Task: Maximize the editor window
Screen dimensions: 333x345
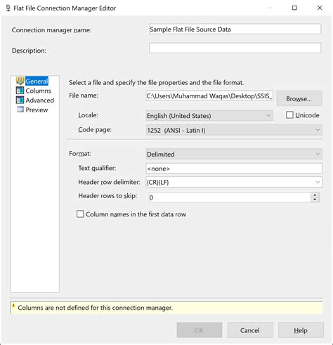Action: tap(294, 8)
